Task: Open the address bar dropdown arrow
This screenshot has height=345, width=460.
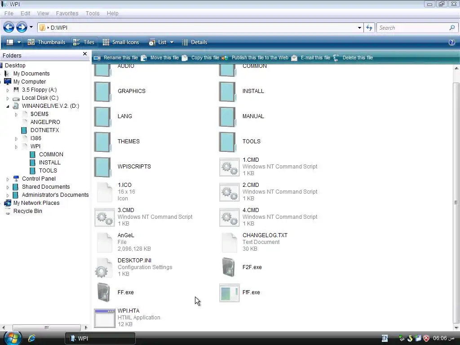Action: pyautogui.click(x=359, y=27)
